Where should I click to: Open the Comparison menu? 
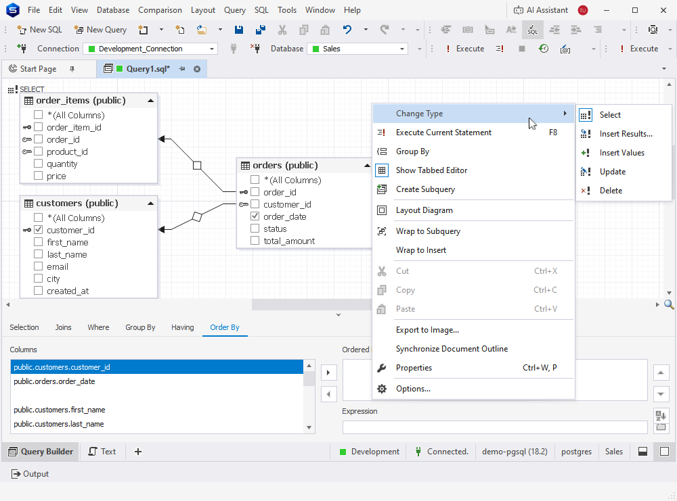tap(160, 10)
